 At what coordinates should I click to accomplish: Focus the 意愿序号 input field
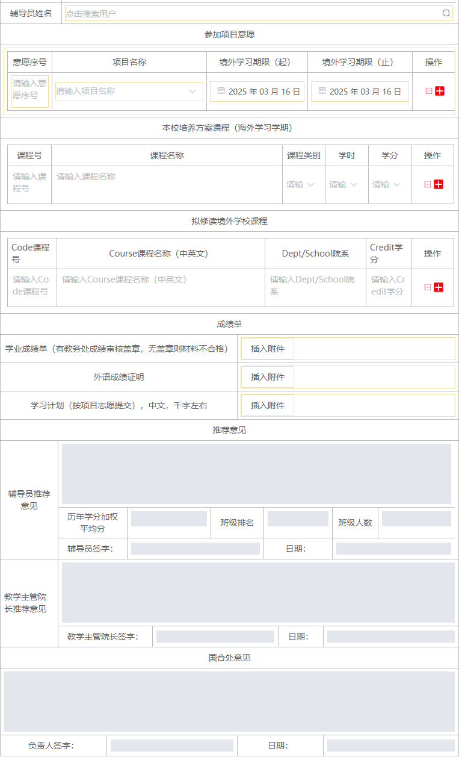29,90
